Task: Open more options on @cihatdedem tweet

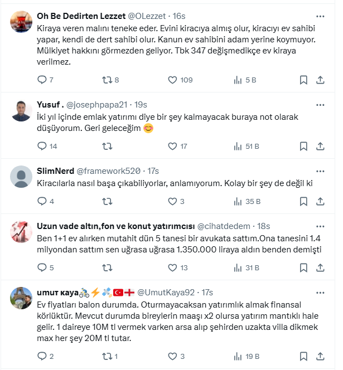Action: click(x=320, y=226)
